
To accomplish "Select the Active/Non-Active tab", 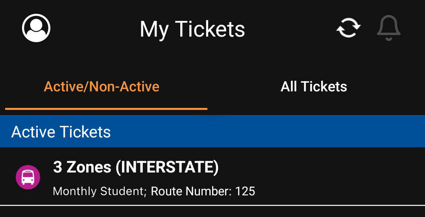I will 102,87.
